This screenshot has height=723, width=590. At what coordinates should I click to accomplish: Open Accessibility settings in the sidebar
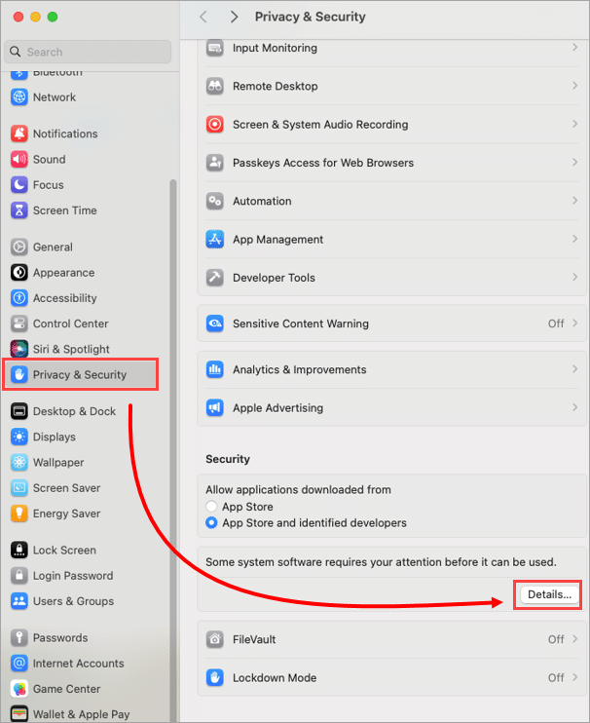pos(54,298)
